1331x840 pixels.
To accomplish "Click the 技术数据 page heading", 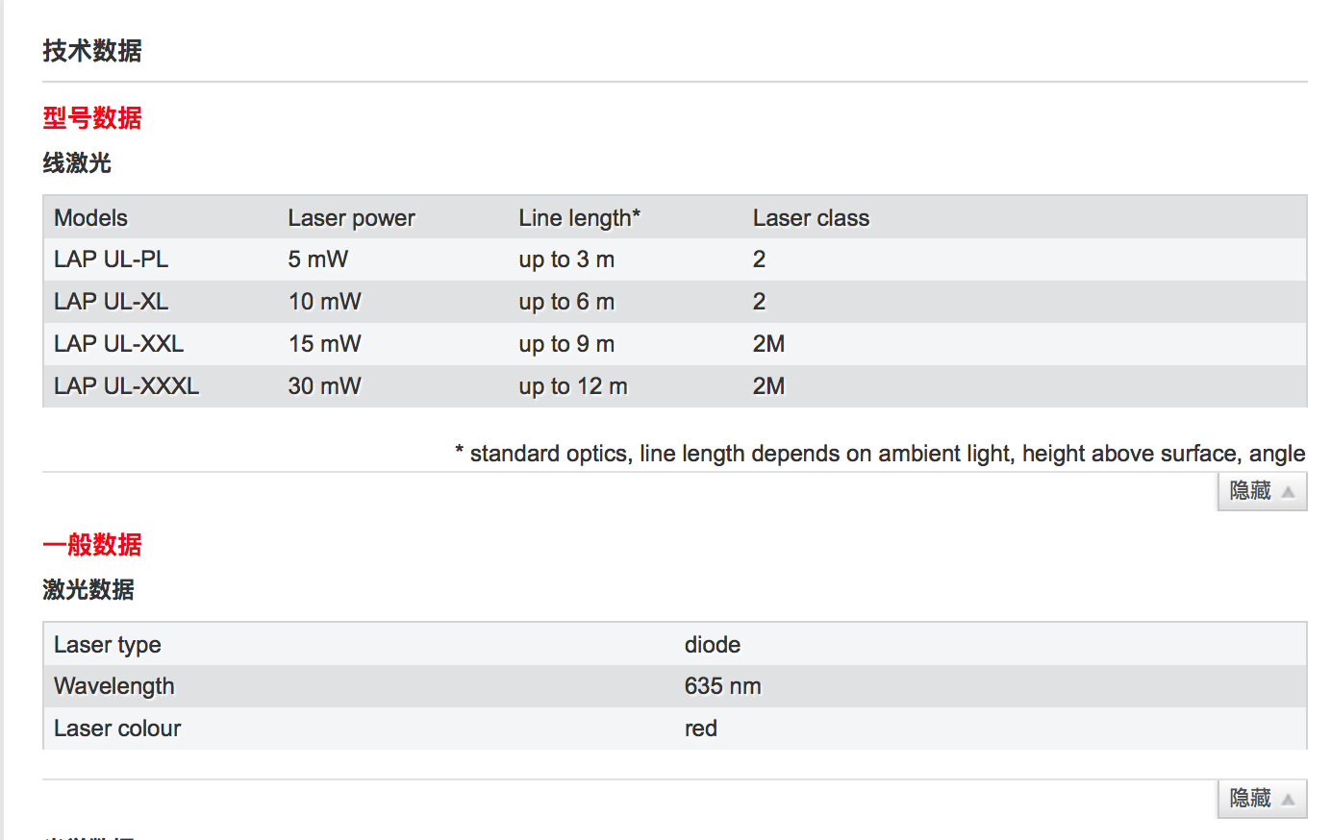I will (x=92, y=51).
